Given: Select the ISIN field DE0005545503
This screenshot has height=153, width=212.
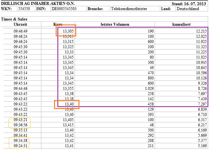Looking at the screenshot, I should (x=64, y=9).
